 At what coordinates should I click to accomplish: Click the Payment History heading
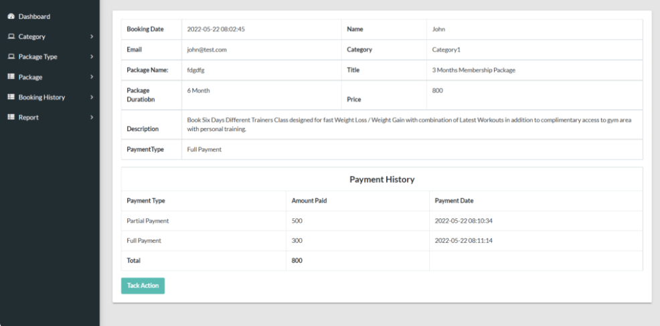tap(382, 179)
